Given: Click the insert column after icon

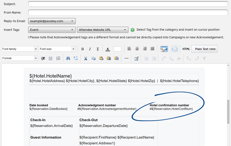Looking at the screenshot, I should click(197, 59).
